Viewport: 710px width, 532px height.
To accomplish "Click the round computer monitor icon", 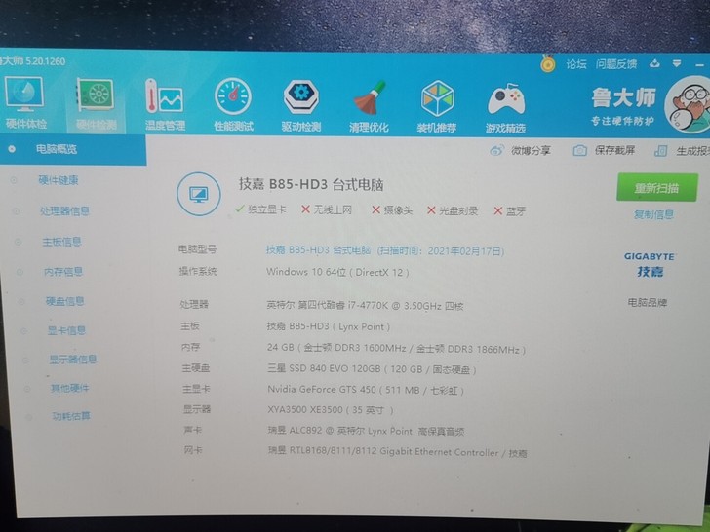I will pos(199,195).
